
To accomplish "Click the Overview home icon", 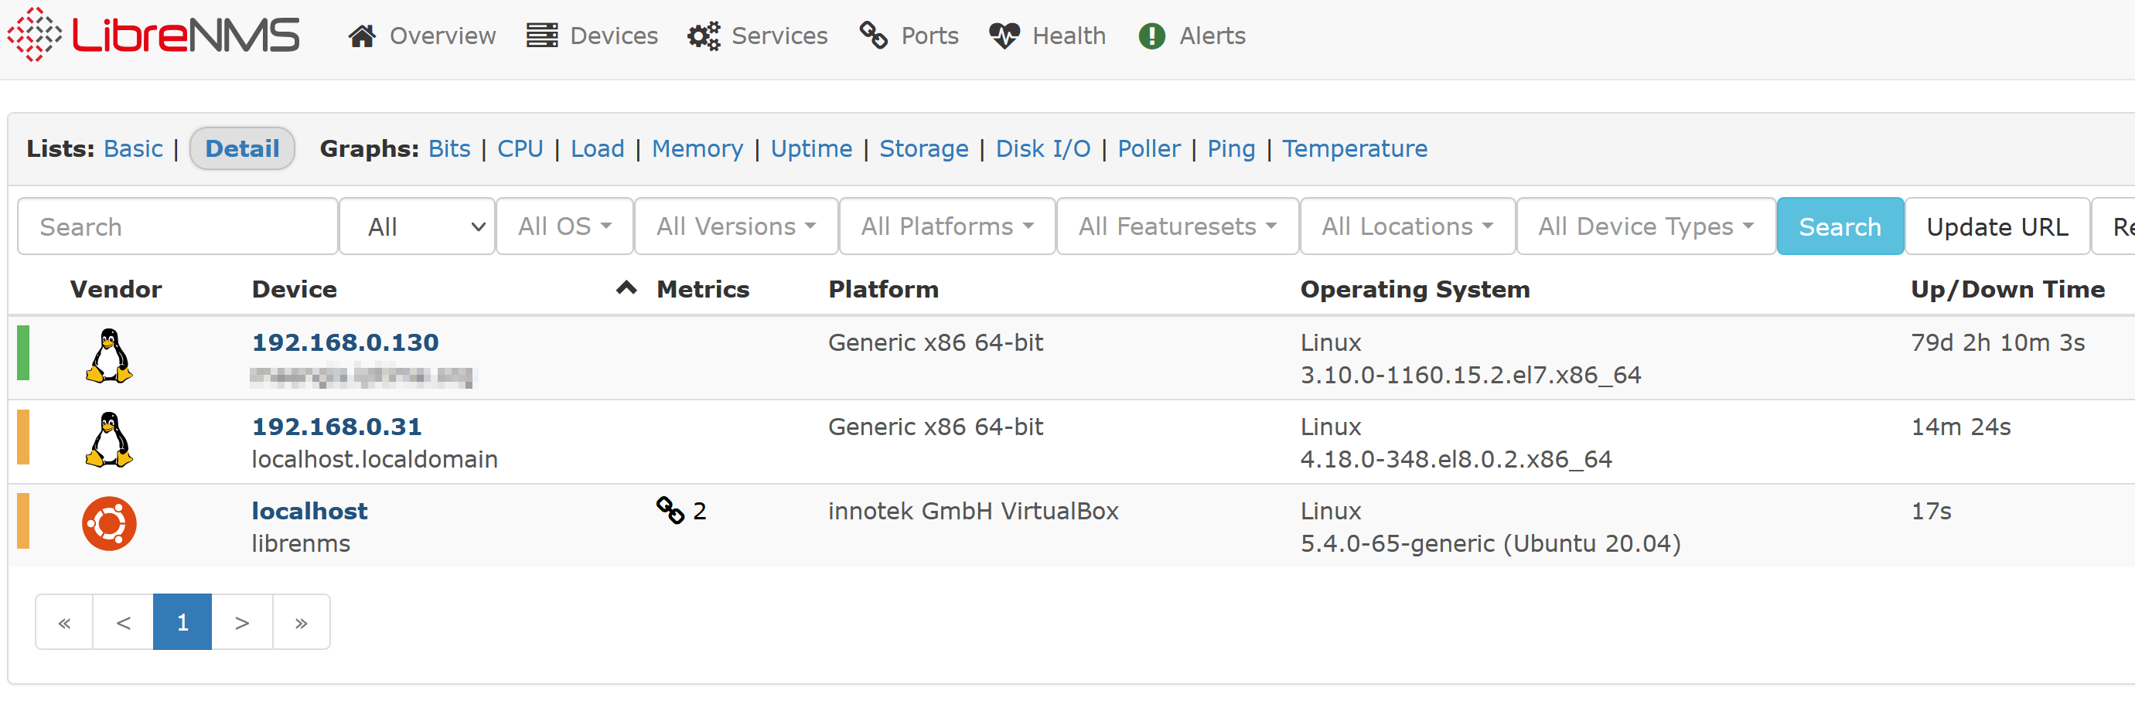I will click(x=361, y=36).
